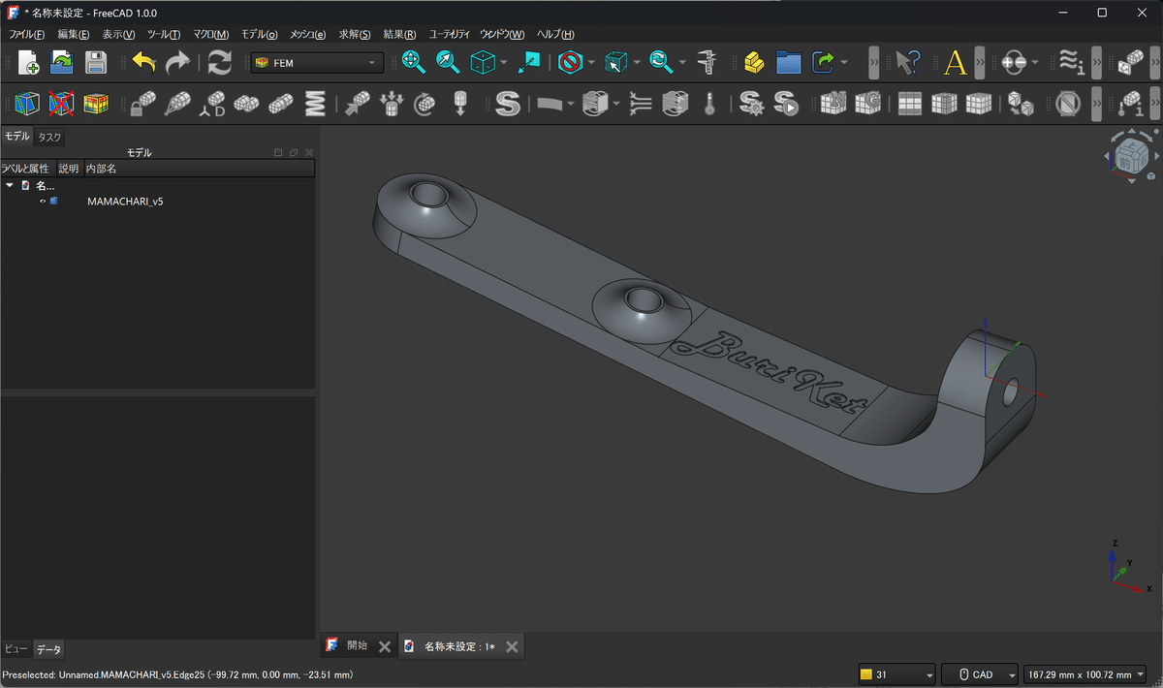Open the standard views cube dropdown arrow
This screenshot has height=688, width=1163.
point(504,63)
